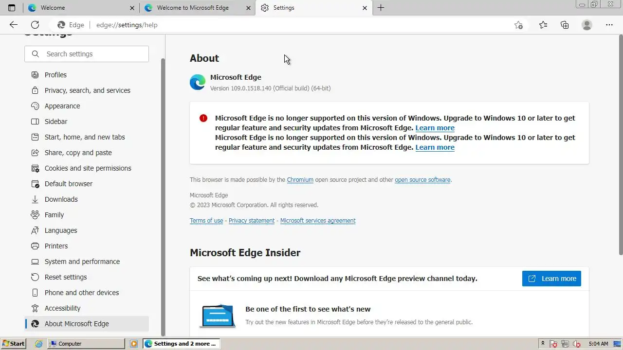Viewport: 623px width, 350px height.
Task: Open the Favorites list icon
Action: 543,25
